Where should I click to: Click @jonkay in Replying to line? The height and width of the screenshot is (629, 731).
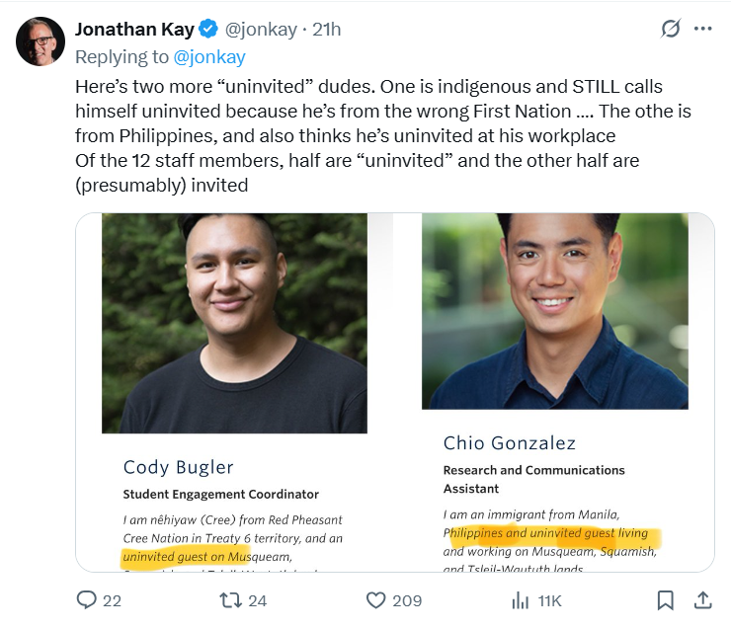[209, 57]
